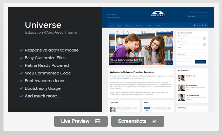Click the envelope email icon in header
The image size is (222, 135).
pos(109,17)
